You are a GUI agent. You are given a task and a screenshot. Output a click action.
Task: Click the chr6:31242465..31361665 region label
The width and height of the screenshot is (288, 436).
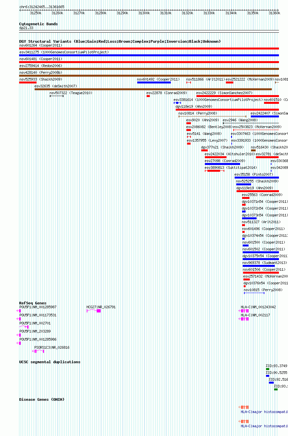(42, 7)
